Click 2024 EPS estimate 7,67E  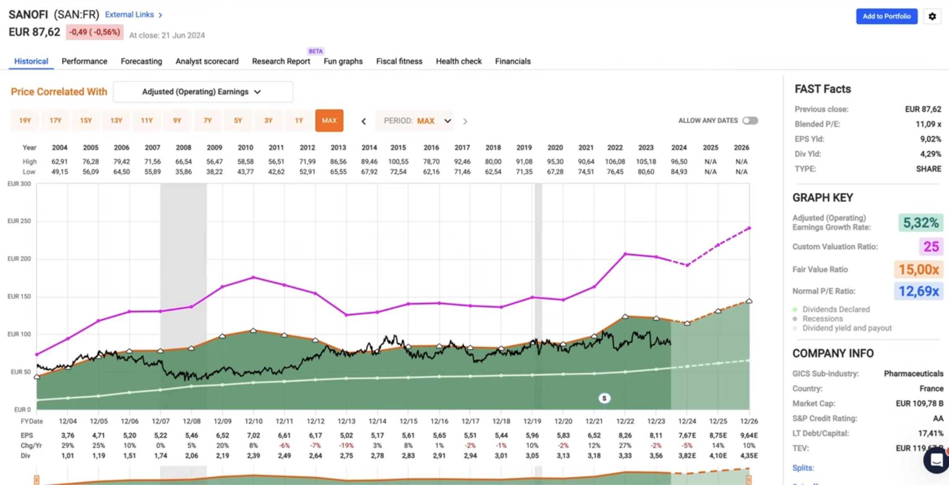(x=687, y=435)
